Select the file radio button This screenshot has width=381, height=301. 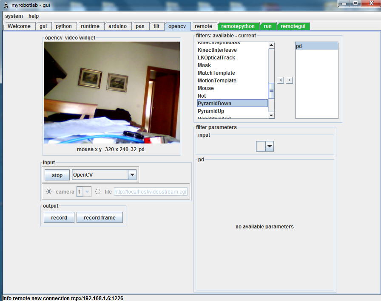click(98, 191)
